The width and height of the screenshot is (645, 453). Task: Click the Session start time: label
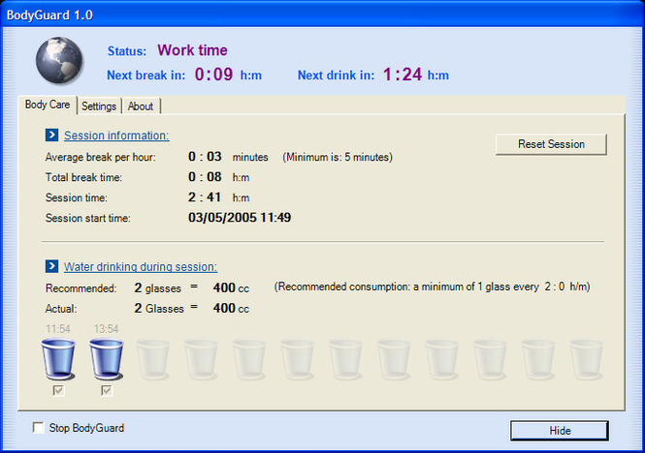pyautogui.click(x=87, y=218)
